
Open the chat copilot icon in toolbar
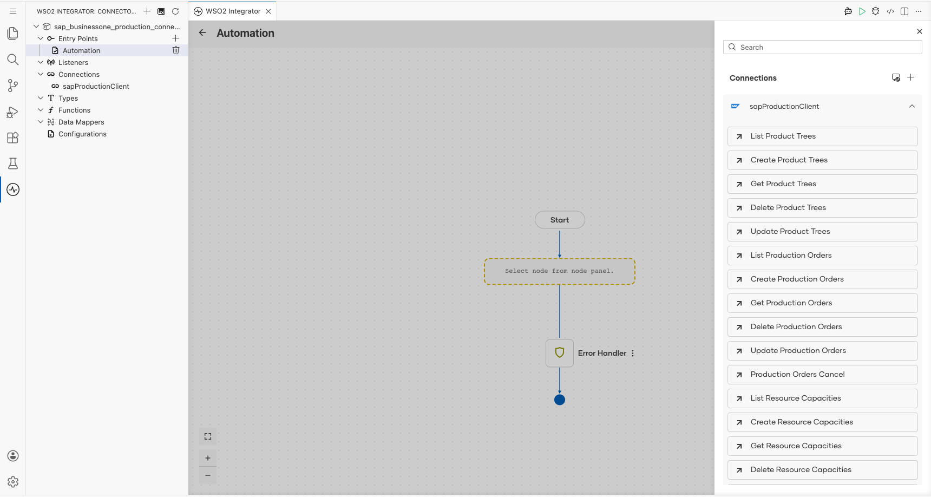tap(848, 11)
